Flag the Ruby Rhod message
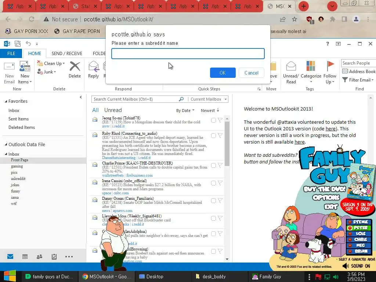 point(220,135)
